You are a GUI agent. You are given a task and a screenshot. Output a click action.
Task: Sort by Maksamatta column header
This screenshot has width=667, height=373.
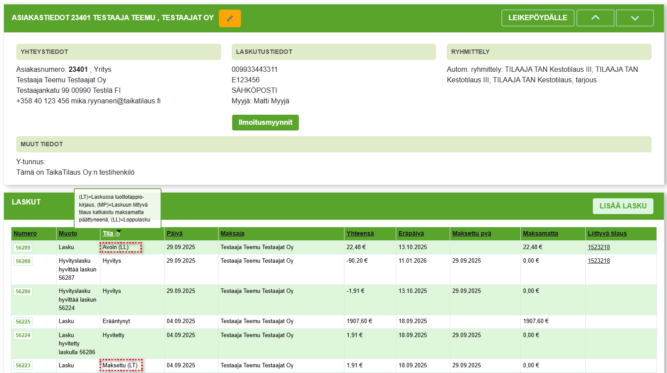click(540, 234)
